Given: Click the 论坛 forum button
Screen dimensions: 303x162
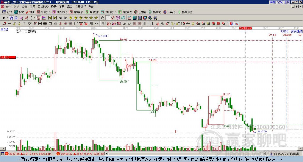Looking at the screenshot, I should click(x=280, y=2).
